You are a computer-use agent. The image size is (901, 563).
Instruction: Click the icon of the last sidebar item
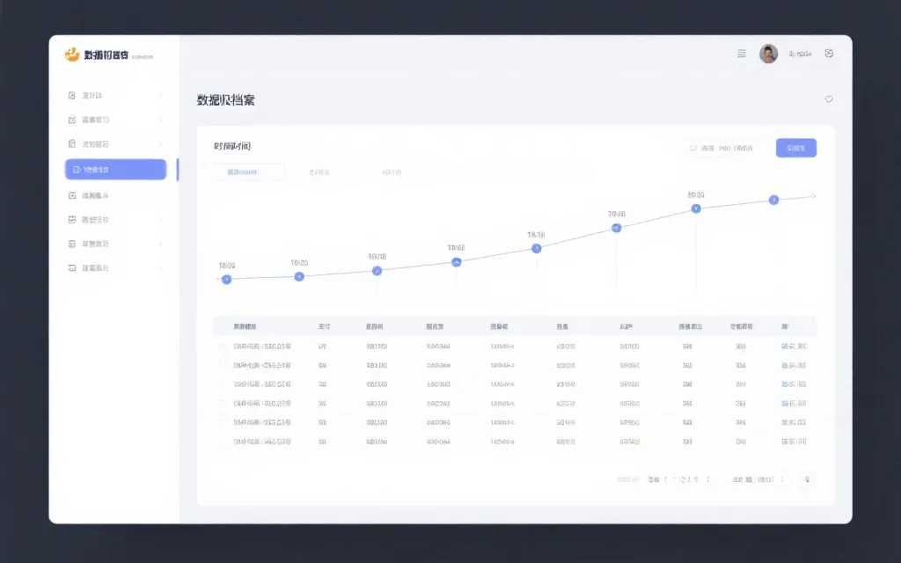point(72,267)
